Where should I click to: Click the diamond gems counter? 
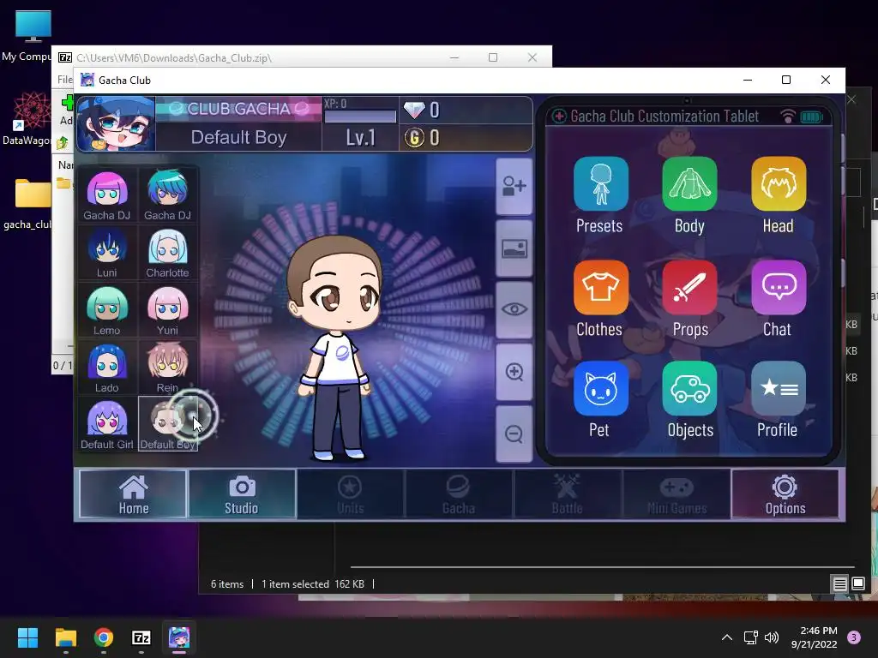tap(466, 111)
